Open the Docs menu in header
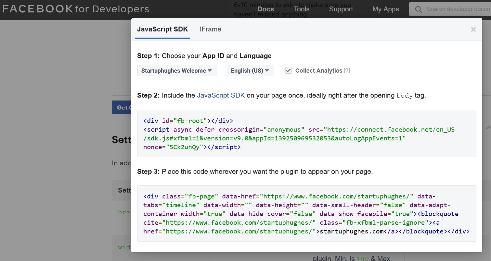Image resolution: width=491 pixels, height=261 pixels. (x=266, y=9)
